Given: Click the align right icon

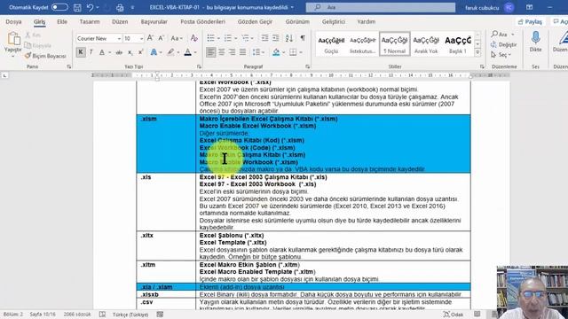Looking at the screenshot, I should 232,52.
